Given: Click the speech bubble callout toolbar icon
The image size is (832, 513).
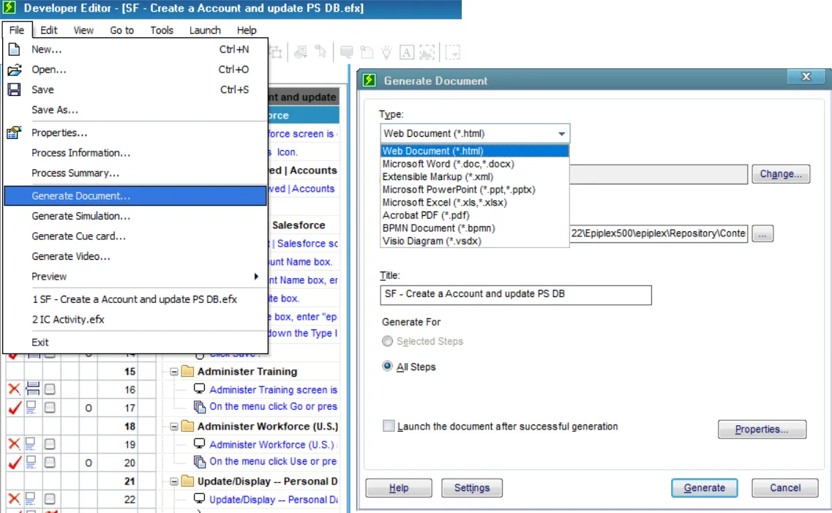Looking at the screenshot, I should pos(347,52).
